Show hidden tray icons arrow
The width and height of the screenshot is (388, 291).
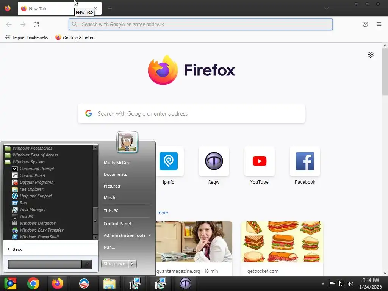tap(323, 284)
